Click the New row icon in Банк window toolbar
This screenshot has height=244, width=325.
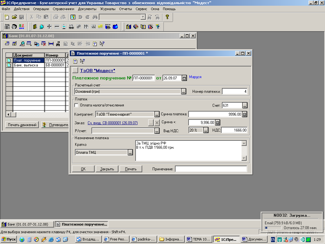[7, 44]
